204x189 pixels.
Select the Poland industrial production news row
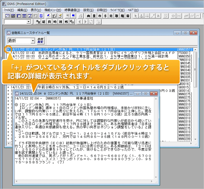[94, 56]
